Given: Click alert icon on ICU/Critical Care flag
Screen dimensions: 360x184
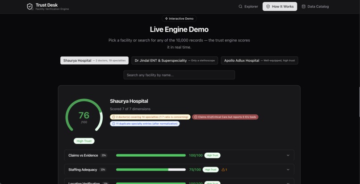Looking at the screenshot, I should 196,117.
